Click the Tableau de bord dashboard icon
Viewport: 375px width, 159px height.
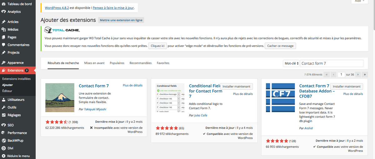(3, 4)
